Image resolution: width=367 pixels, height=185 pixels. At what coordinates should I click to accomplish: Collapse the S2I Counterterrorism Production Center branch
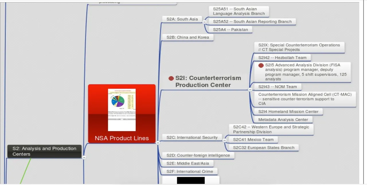(250, 89)
